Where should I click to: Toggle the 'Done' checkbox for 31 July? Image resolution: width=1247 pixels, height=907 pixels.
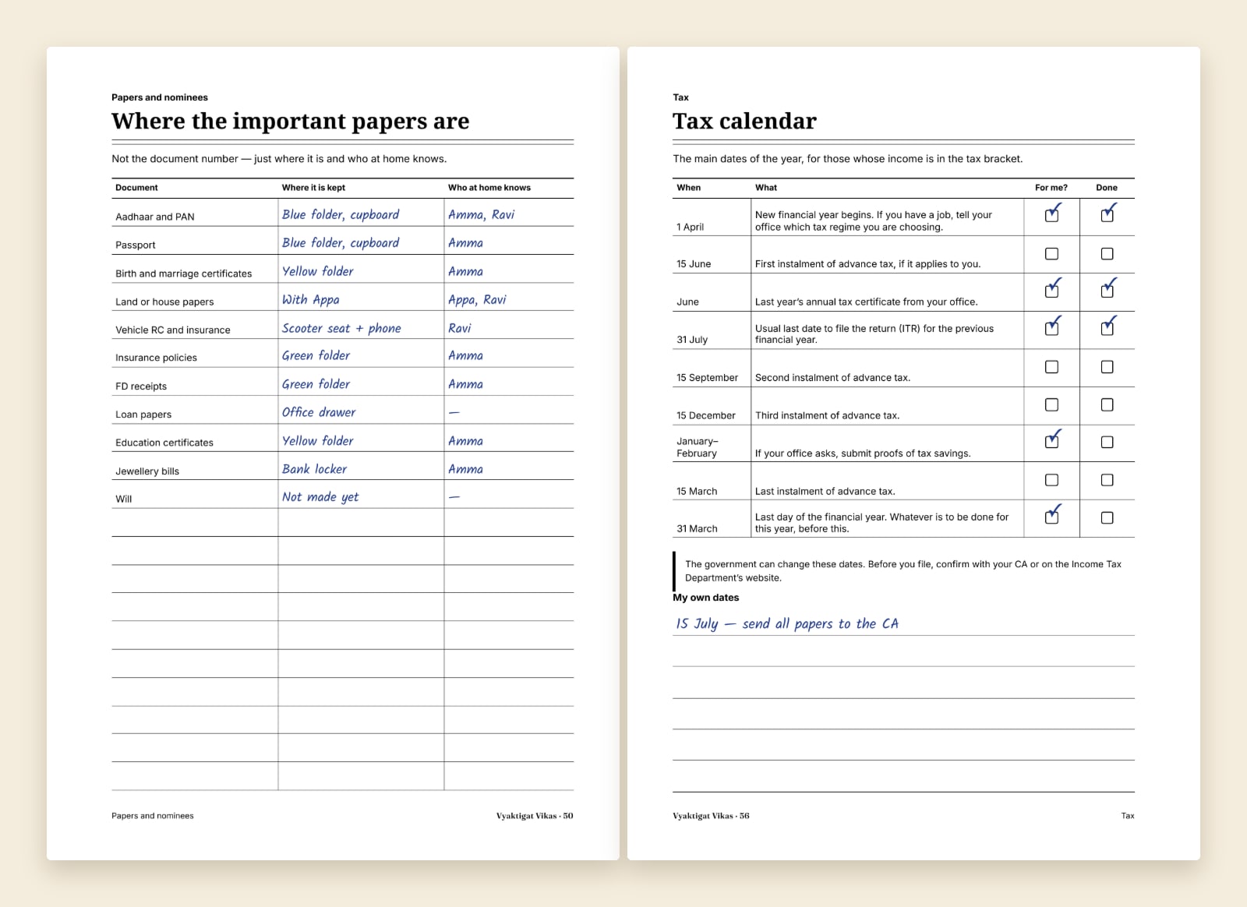pyautogui.click(x=1107, y=328)
